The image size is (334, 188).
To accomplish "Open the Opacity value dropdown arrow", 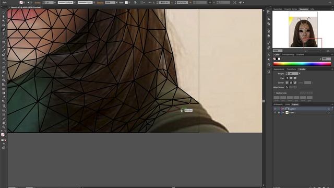I will pyautogui.click(x=116, y=3).
